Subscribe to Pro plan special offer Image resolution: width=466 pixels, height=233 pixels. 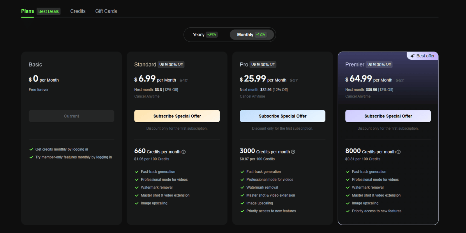[282, 116]
